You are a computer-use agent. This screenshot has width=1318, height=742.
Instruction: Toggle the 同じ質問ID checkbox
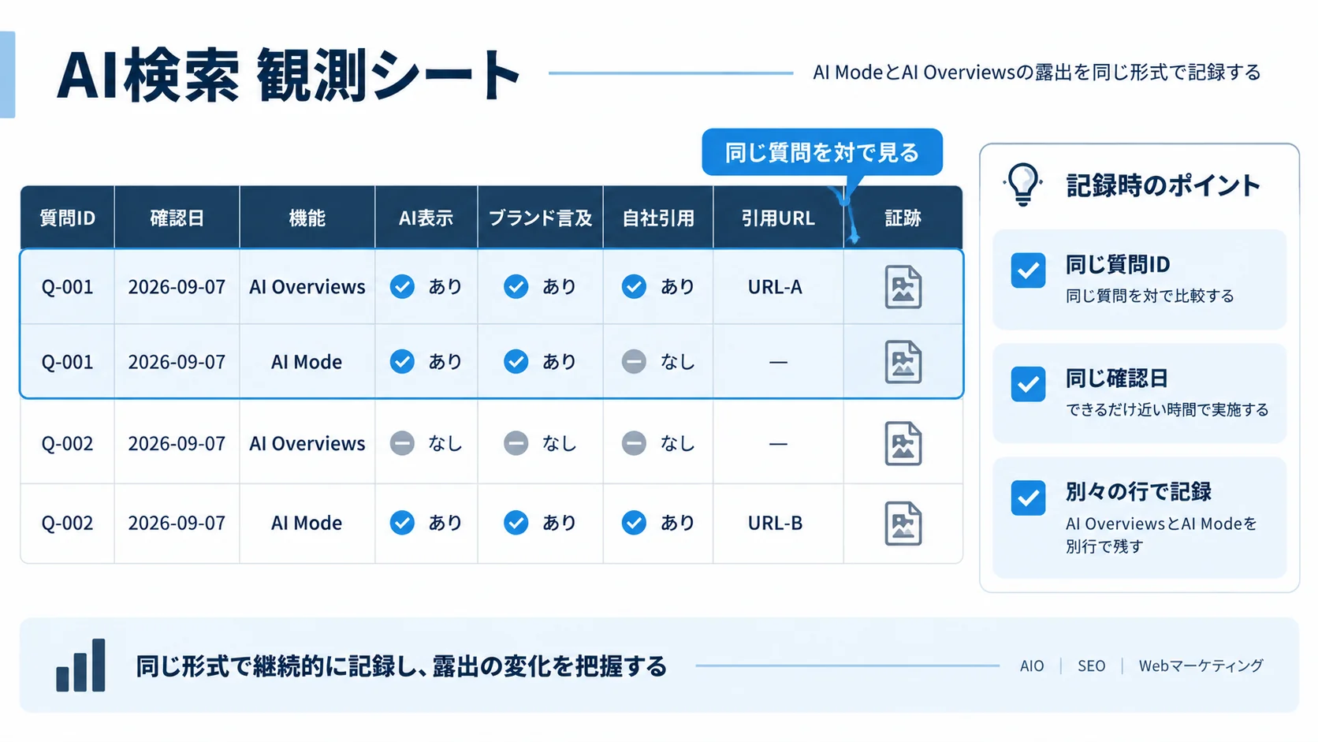(1028, 270)
